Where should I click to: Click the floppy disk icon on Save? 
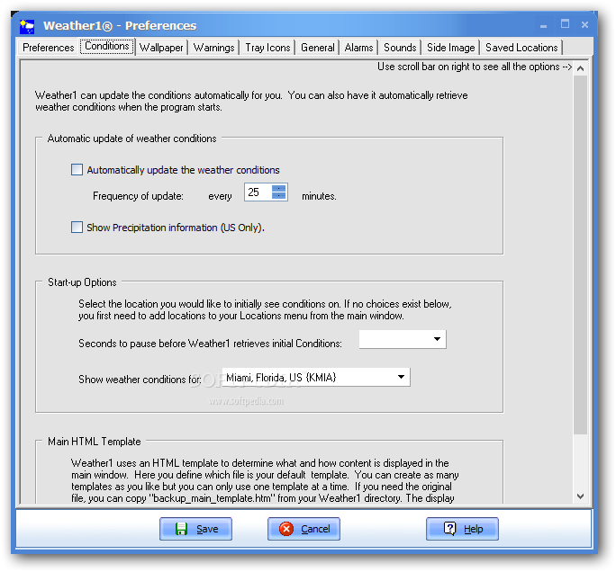181,529
